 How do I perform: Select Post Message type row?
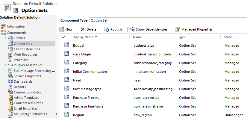click(x=153, y=89)
